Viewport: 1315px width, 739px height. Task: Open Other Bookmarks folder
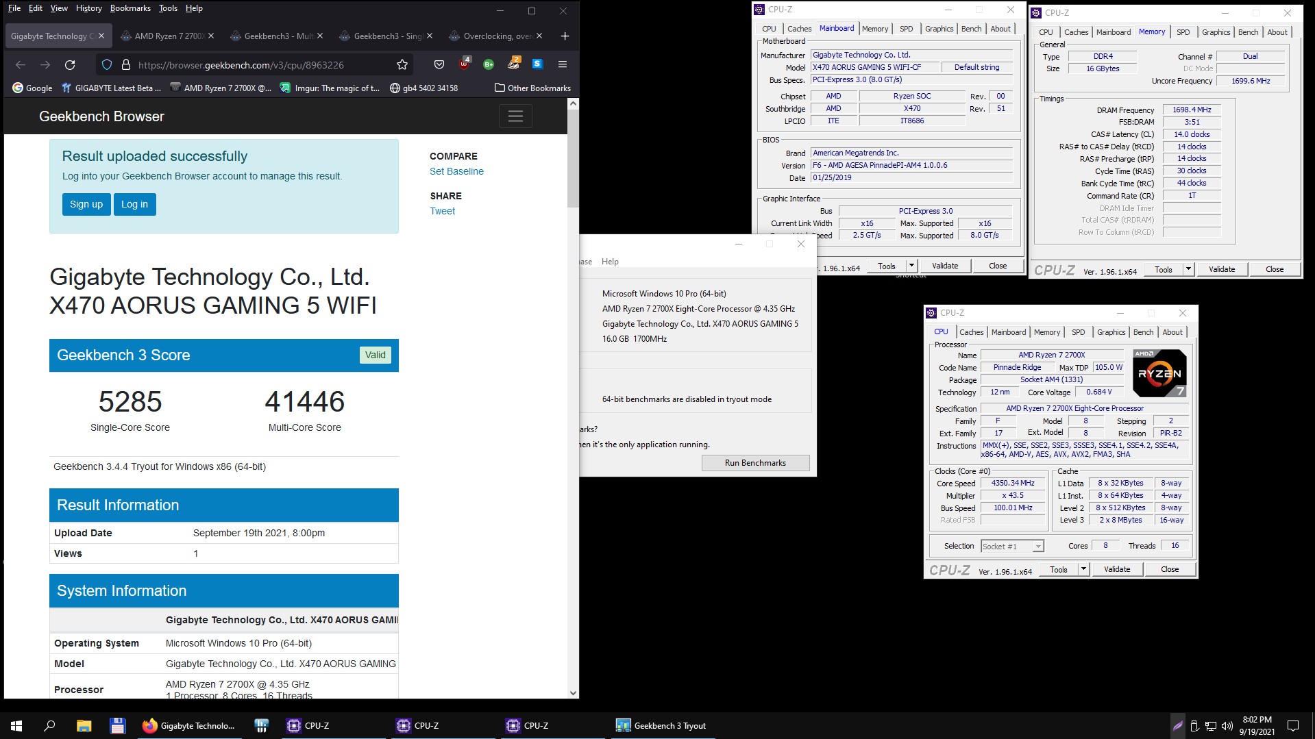[532, 88]
